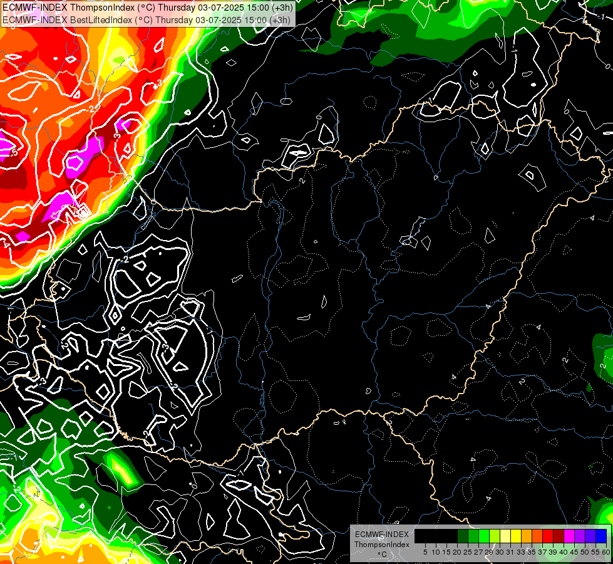The height and width of the screenshot is (564, 613).
Task: Select the magenta 40–45 legend swatch
Action: (569, 536)
